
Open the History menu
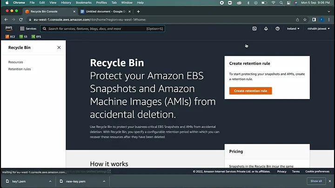coord(66,3)
